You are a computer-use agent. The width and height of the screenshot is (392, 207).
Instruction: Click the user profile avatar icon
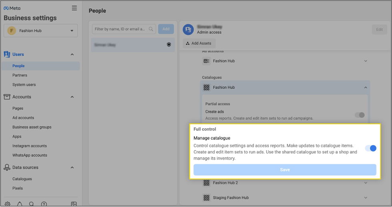tap(188, 30)
